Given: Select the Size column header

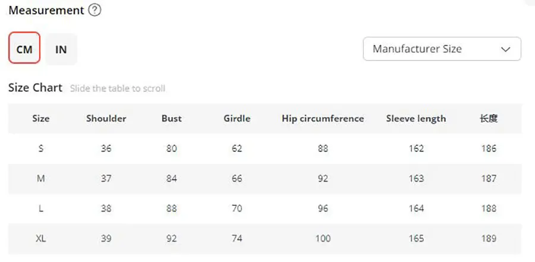Looking at the screenshot, I should (40, 118).
